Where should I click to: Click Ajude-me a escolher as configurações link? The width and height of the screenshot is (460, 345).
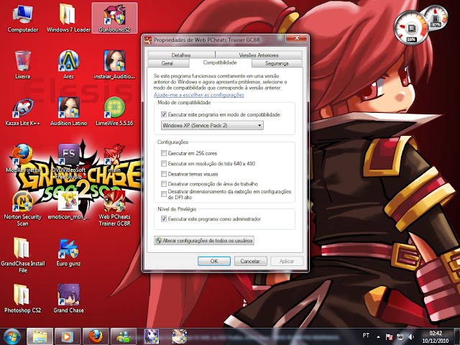pos(199,95)
